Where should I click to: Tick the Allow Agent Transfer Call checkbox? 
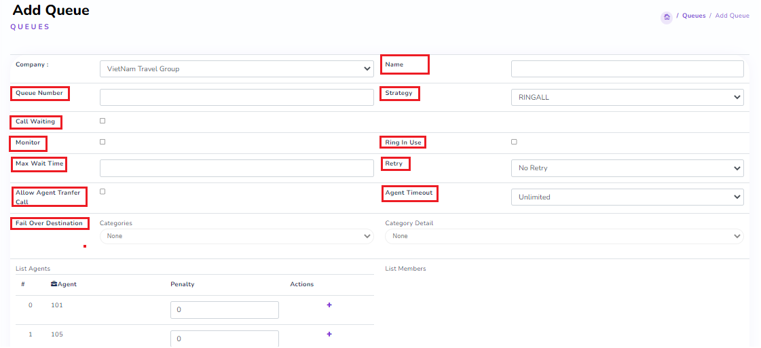(x=103, y=191)
